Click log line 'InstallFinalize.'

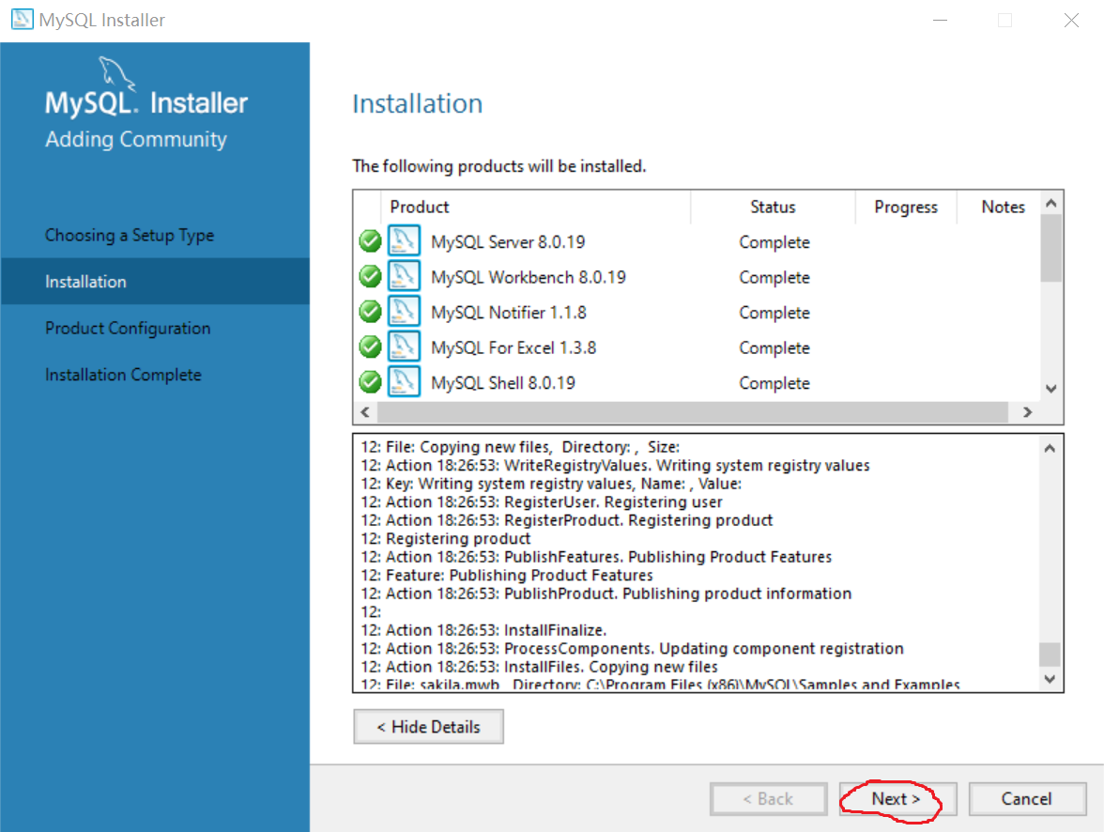coord(483,630)
